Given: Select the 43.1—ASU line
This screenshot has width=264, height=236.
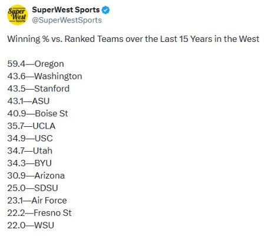Looking at the screenshot, I should pos(28,101).
